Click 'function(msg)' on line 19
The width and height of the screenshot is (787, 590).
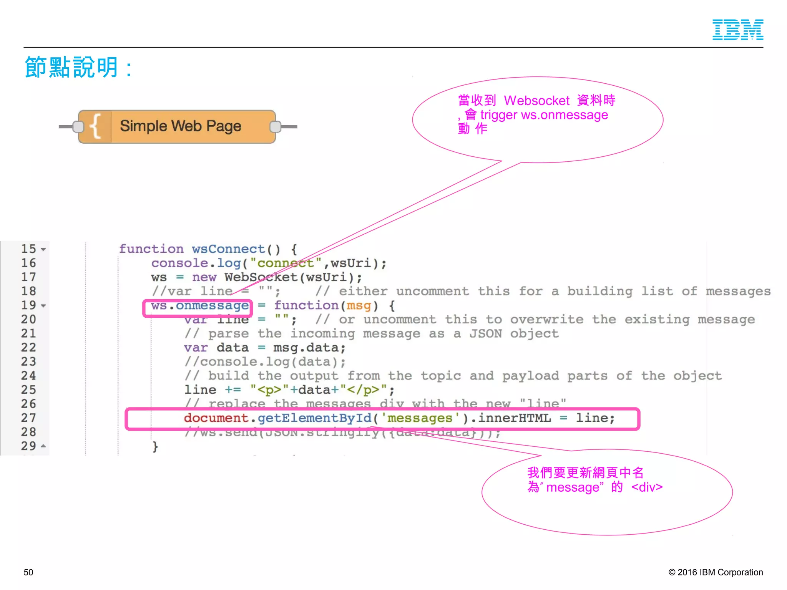click(326, 306)
